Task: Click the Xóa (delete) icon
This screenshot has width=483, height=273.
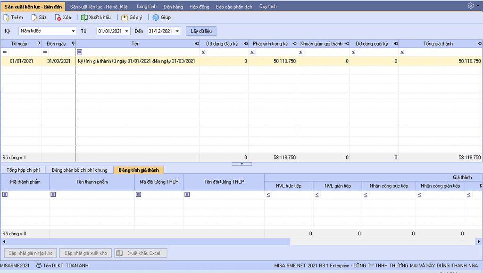Action: click(58, 17)
